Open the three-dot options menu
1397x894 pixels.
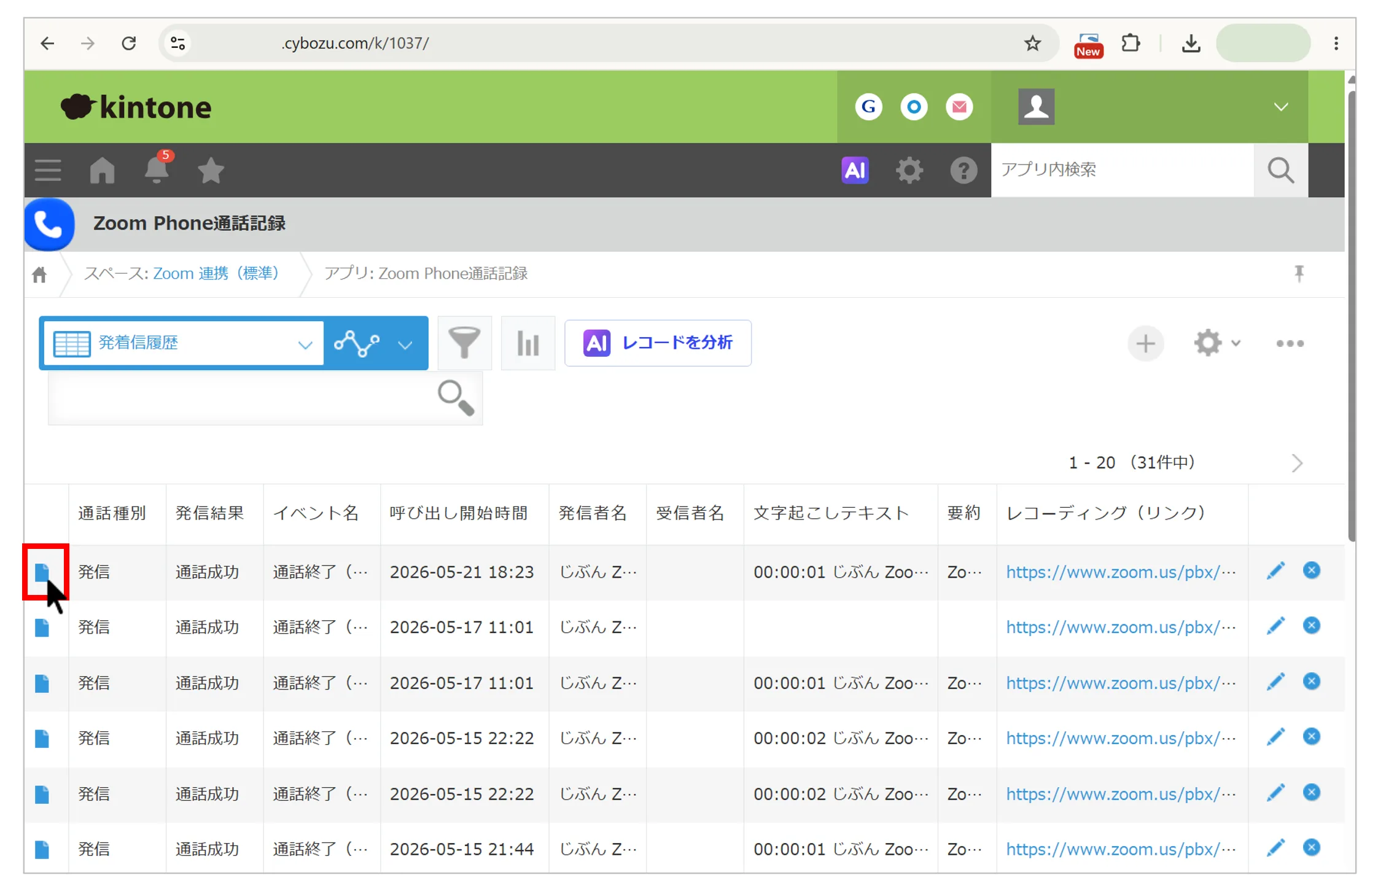[1290, 344]
